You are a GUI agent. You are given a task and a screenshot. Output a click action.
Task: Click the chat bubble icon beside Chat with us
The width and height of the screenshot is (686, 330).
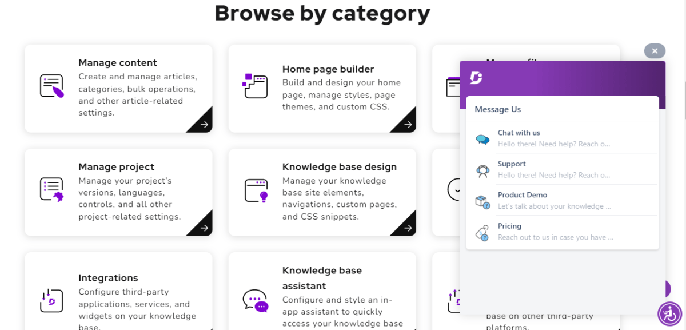tap(482, 138)
